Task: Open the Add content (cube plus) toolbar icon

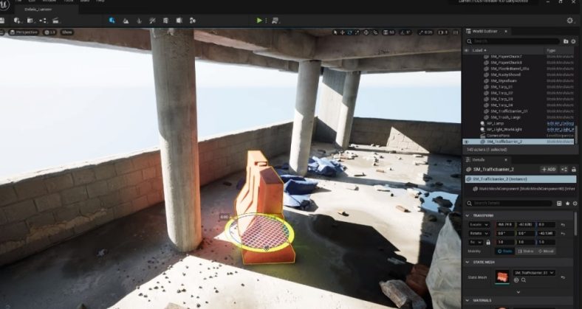Action: coord(17,21)
